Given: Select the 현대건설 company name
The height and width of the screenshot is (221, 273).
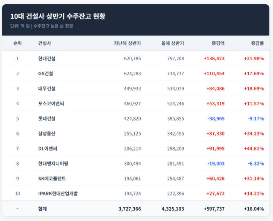Looking at the screenshot, I should (x=47, y=59).
